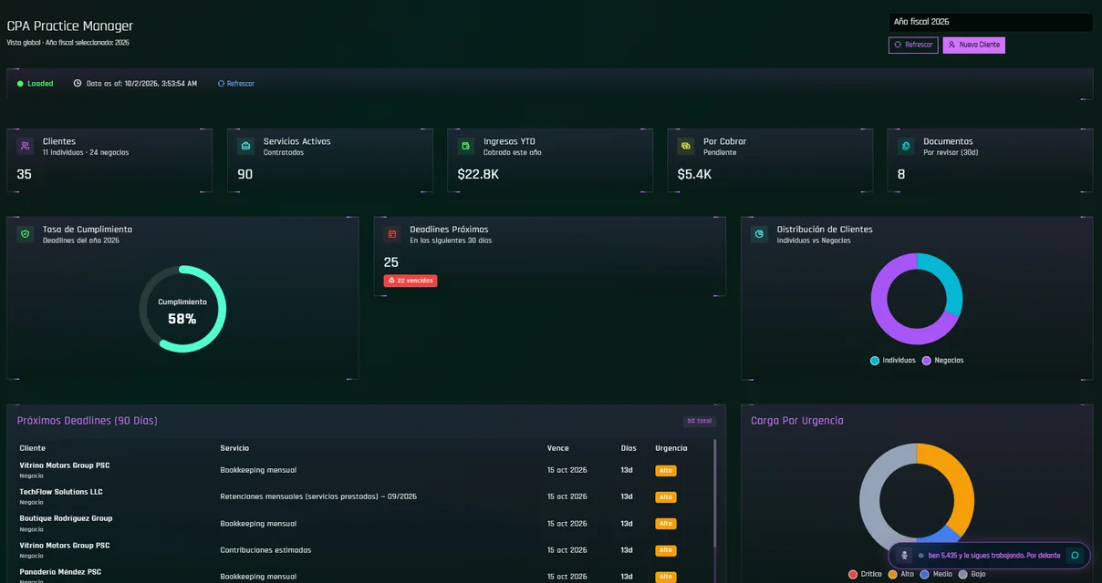This screenshot has height=583, width=1102.
Task: Click the $22.8K Ingresos YTD value
Action: tap(478, 174)
